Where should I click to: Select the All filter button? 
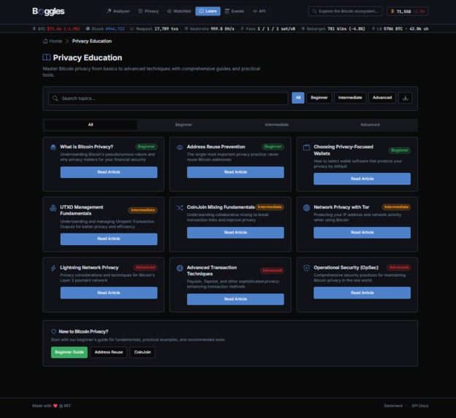pyautogui.click(x=298, y=98)
